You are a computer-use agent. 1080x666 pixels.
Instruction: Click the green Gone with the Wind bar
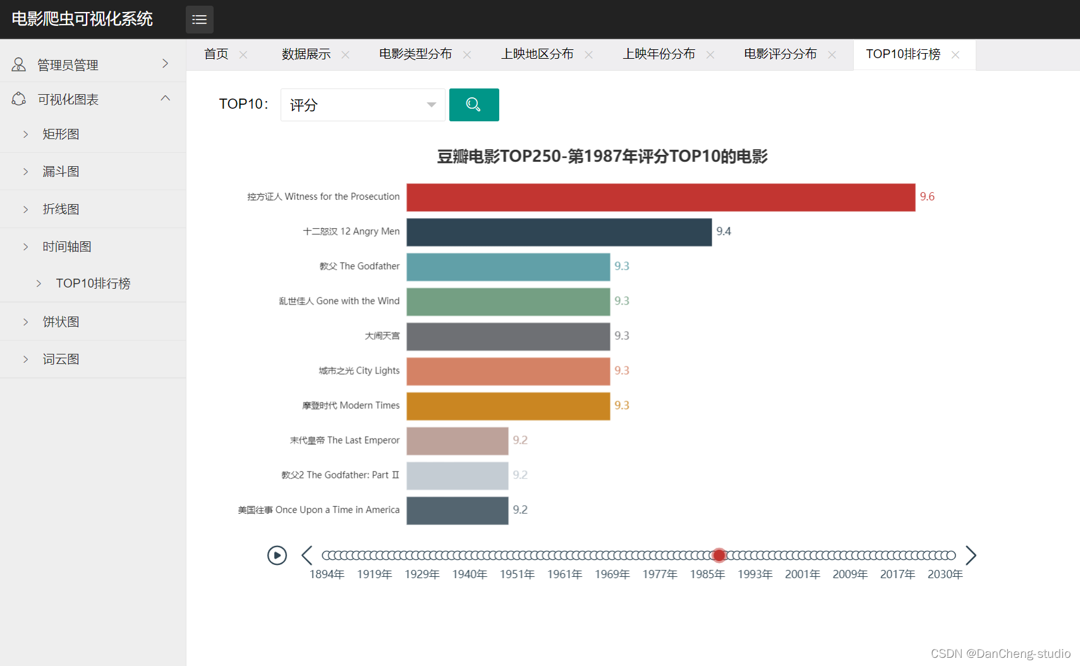pyautogui.click(x=508, y=301)
